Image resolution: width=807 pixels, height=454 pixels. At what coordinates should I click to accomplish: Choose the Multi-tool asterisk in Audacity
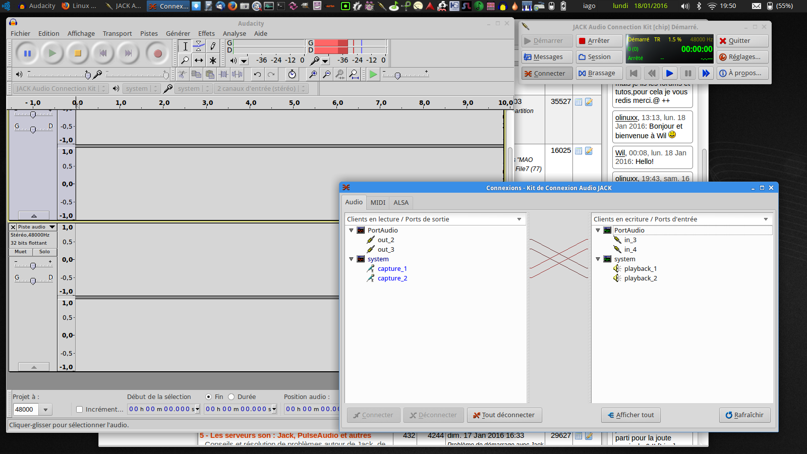(213, 60)
